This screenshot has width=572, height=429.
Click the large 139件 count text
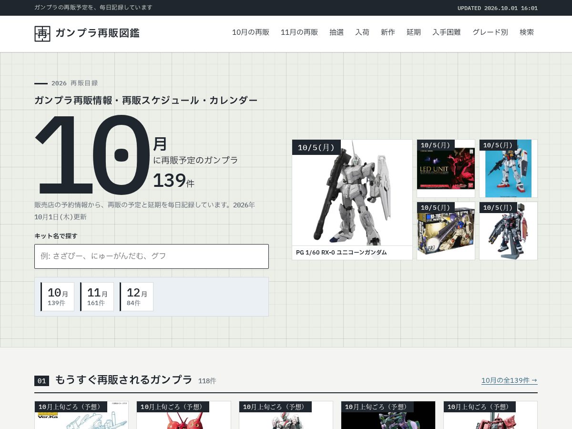[x=174, y=181]
